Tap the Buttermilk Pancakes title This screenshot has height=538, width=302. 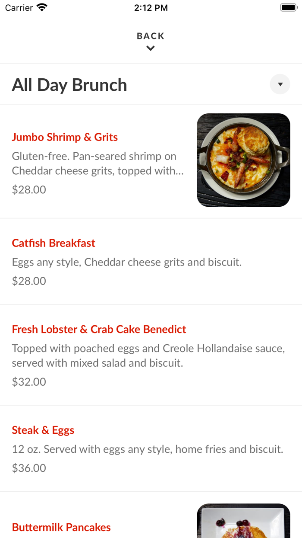(x=61, y=527)
